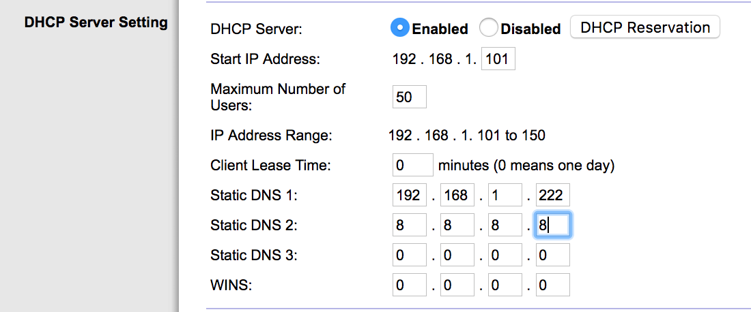Open the DHCP Reservation settings

(644, 28)
